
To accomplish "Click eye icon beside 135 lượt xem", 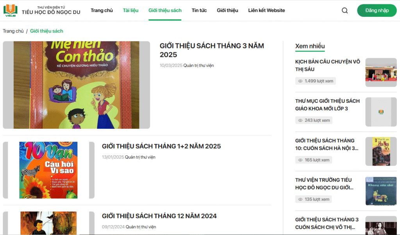I will tap(300, 199).
